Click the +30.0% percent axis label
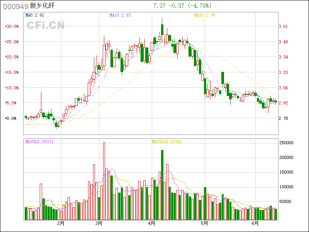The height and width of the screenshot is (232, 309). tap(12, 26)
